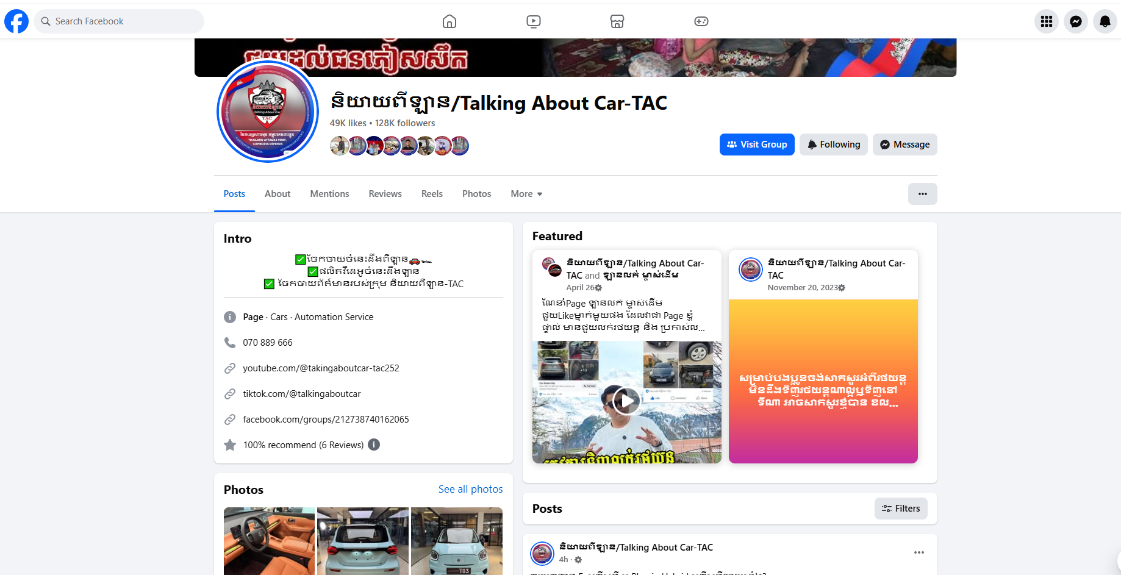Click the Cars category link
Viewport: 1121px width, 575px height.
tap(279, 317)
